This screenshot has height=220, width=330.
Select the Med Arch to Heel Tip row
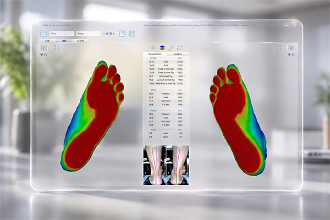pos(166,84)
